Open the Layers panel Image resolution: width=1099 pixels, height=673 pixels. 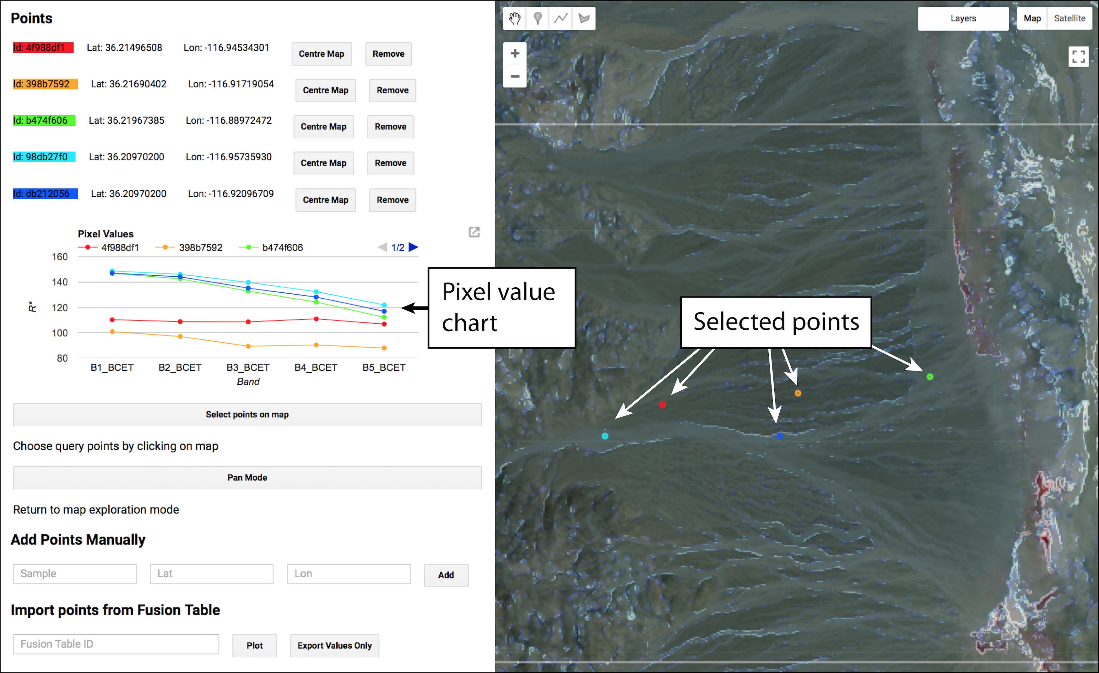pyautogui.click(x=963, y=18)
